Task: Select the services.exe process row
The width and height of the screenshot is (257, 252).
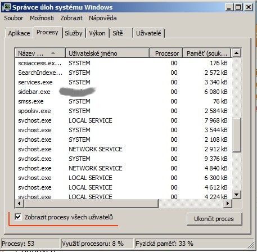Action: click(x=123, y=82)
